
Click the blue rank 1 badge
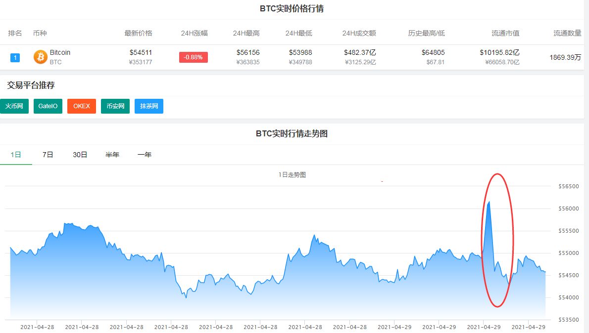(x=15, y=57)
